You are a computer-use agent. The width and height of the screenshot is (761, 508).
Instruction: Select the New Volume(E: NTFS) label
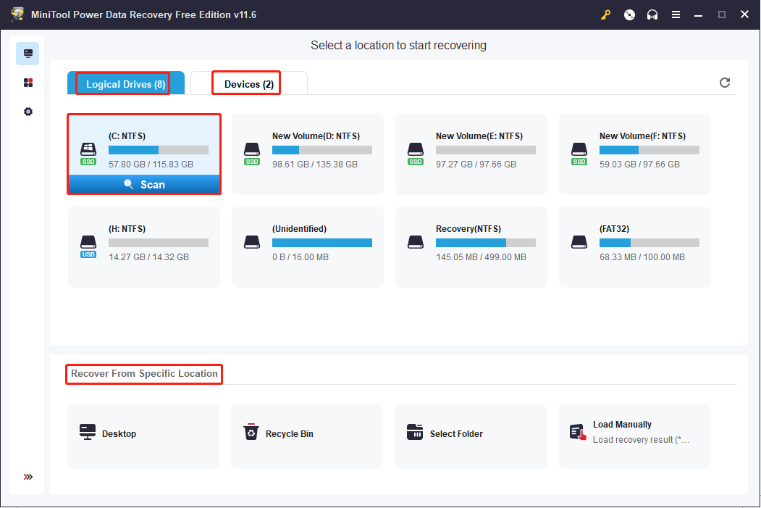[x=479, y=136]
